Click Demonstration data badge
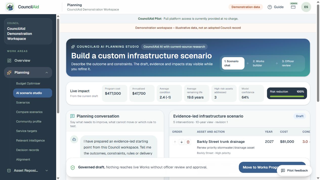Image resolution: width=320 pixels, height=180 pixels. tap(246, 7)
